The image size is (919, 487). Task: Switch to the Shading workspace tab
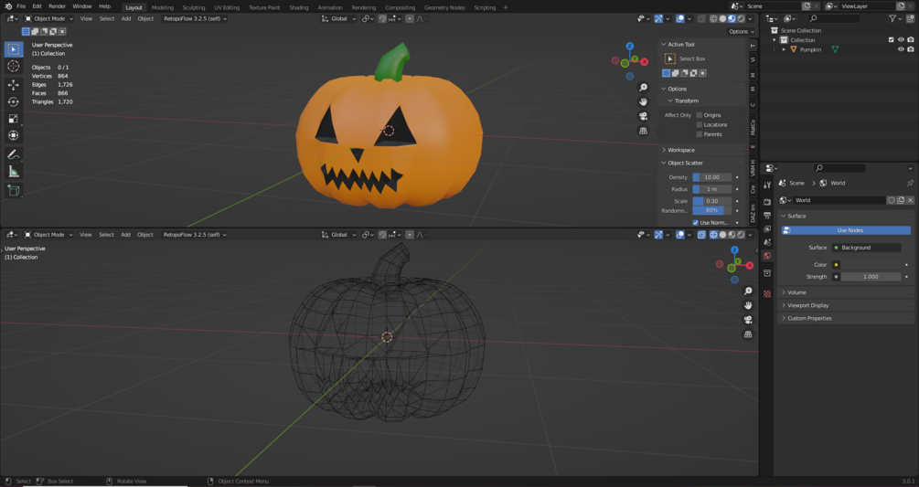pyautogui.click(x=298, y=7)
